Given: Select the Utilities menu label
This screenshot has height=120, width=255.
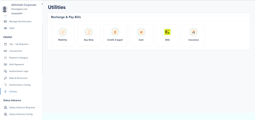Looking at the screenshot, I should point(13,92).
